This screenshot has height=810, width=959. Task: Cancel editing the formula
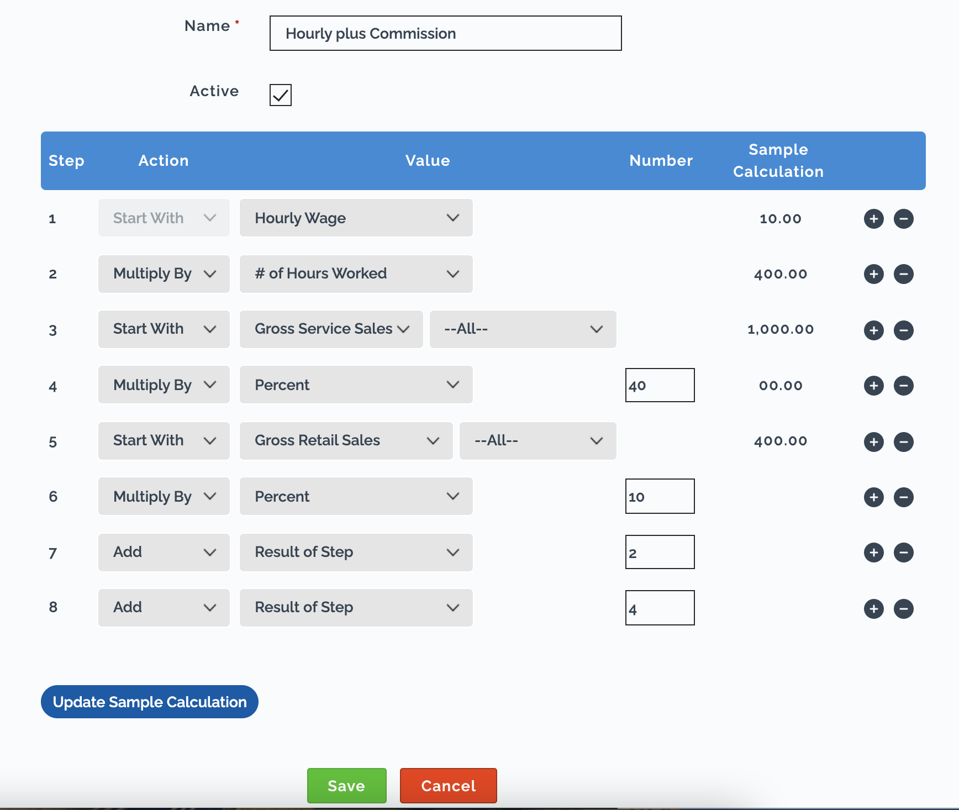click(449, 786)
